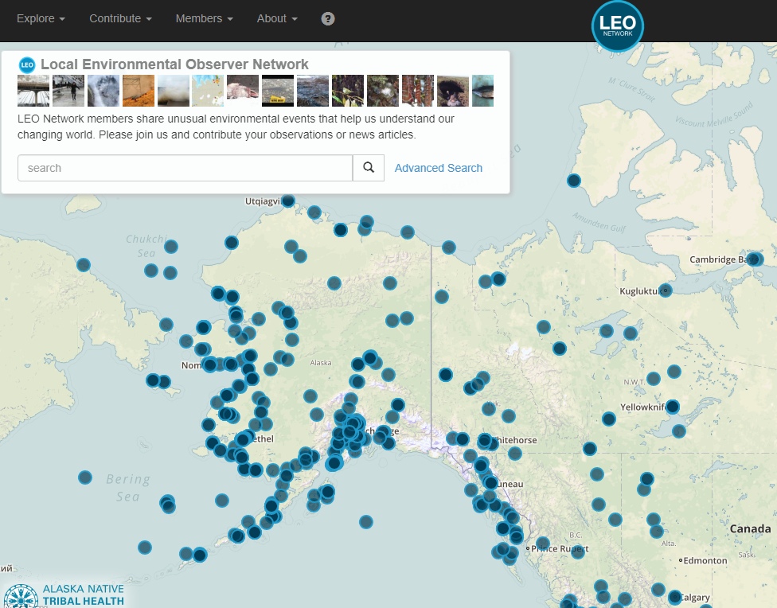Click the Canada country label
This screenshot has height=608, width=777.
tap(750, 528)
